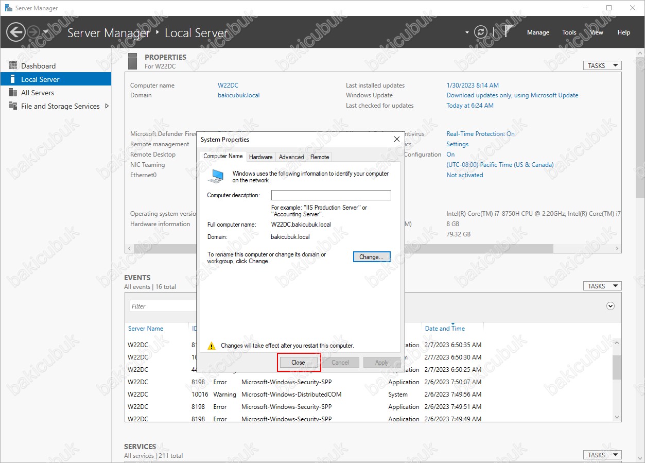
Task: Click the Not activated link
Action: coord(465,175)
